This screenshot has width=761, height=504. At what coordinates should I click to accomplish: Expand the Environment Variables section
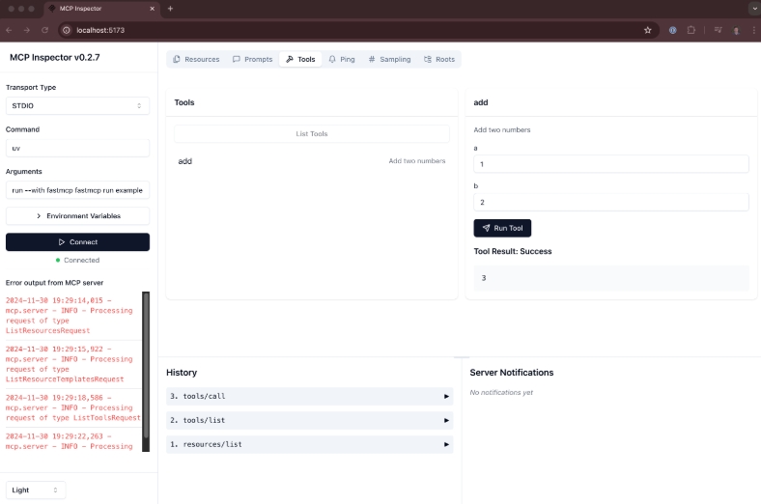point(77,216)
